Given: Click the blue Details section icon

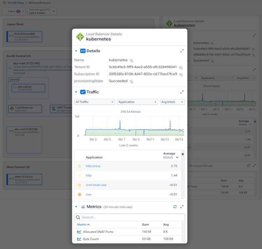Looking at the screenshot, I should tap(83, 51).
